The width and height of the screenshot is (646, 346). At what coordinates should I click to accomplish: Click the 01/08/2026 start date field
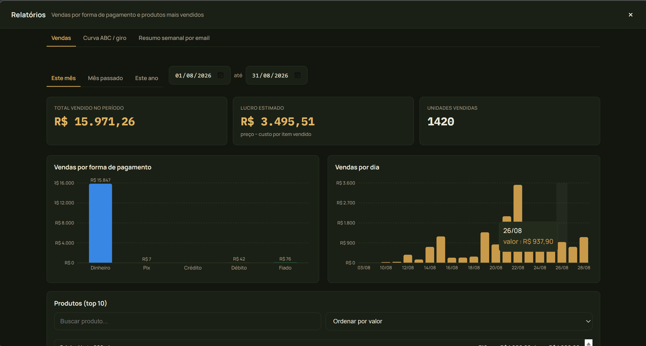click(x=199, y=75)
